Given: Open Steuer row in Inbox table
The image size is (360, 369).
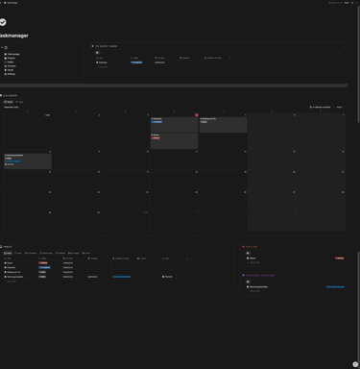Looking at the screenshot, I should click(9, 262).
